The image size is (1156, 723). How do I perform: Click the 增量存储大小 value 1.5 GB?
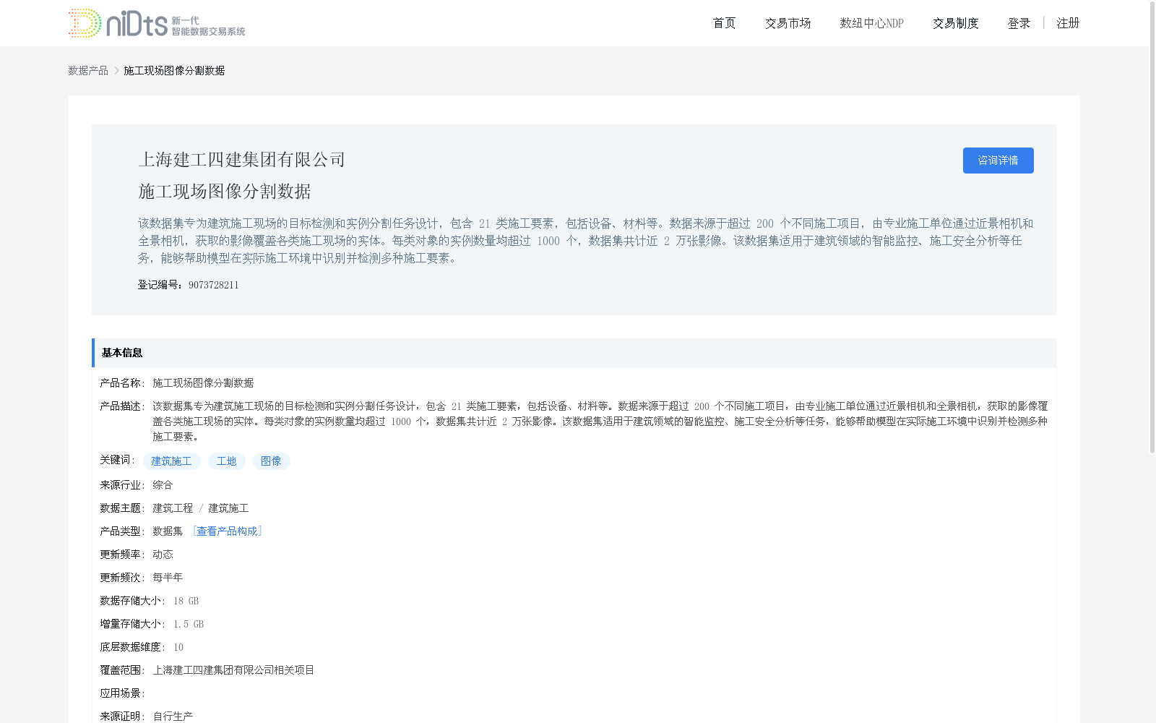pyautogui.click(x=189, y=624)
